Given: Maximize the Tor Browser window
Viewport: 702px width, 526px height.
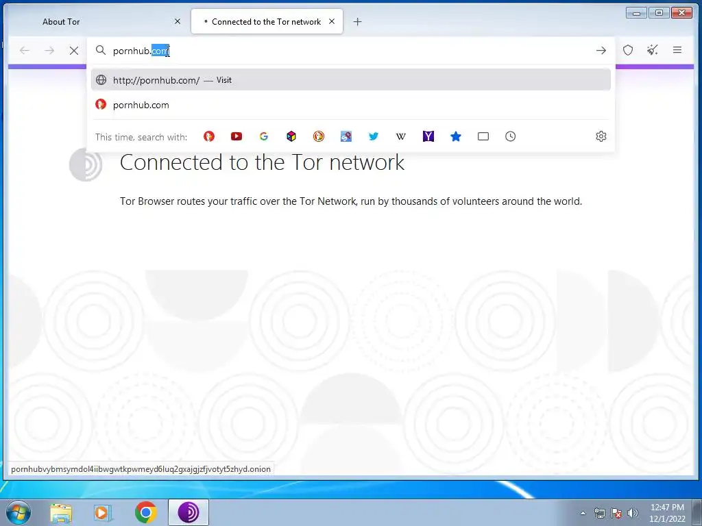Looking at the screenshot, I should click(659, 12).
